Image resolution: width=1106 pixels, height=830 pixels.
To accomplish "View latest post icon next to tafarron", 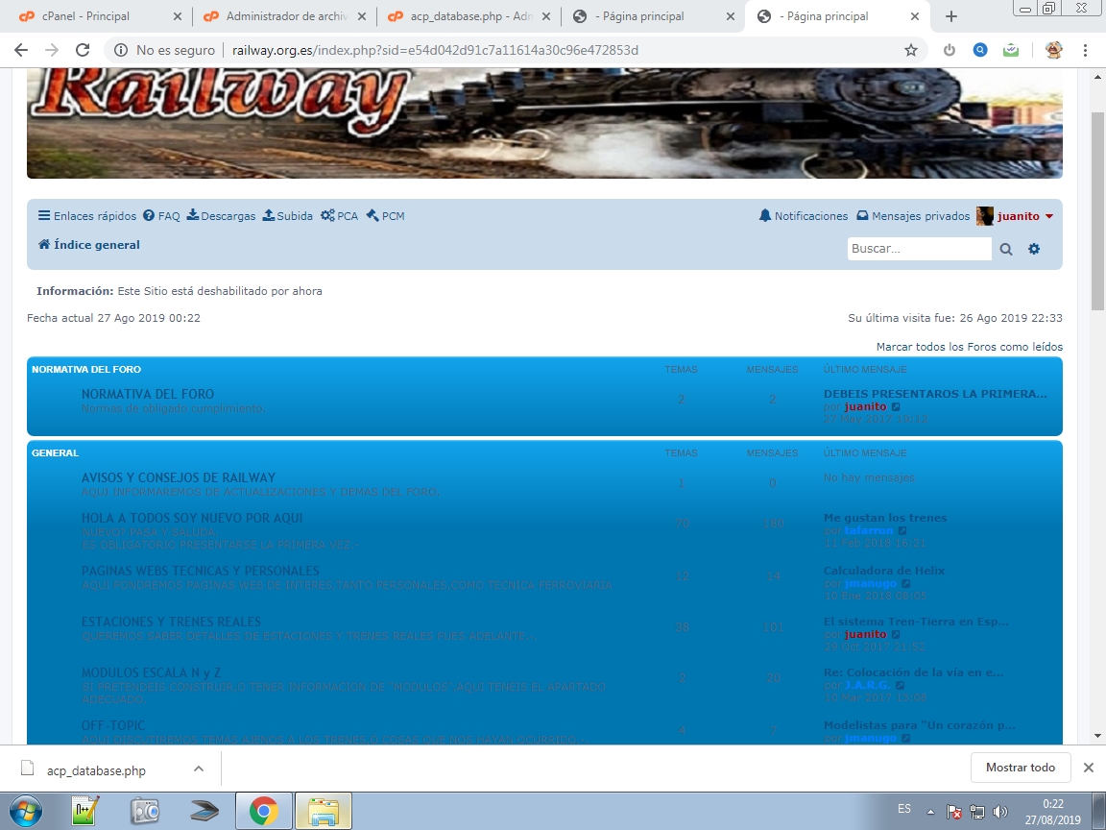I will click(902, 530).
